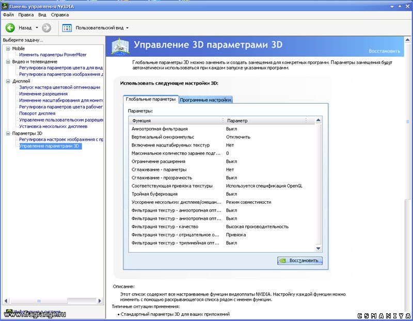Select the Тройная буферизация row
This screenshot has height=321, width=413.
click(x=222, y=195)
